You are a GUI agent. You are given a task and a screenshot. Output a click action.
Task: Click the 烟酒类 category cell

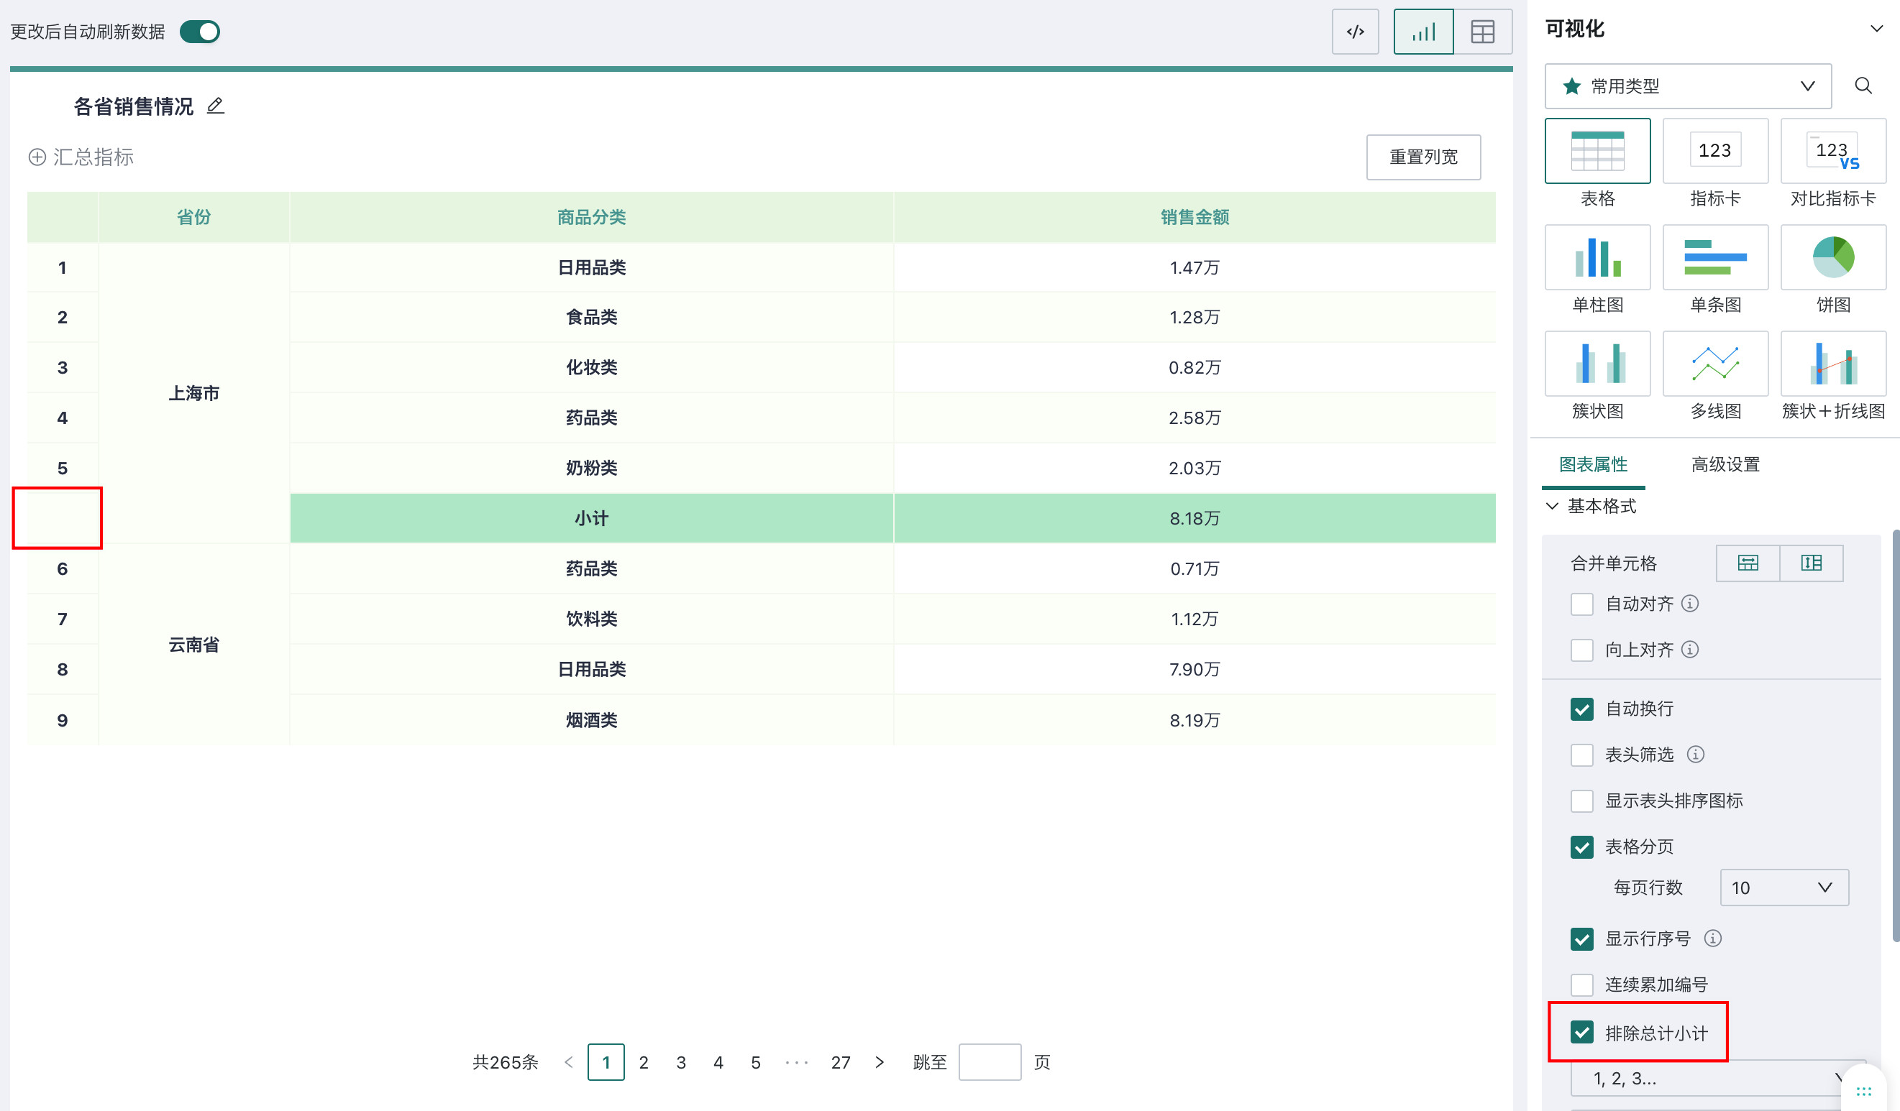[591, 720]
